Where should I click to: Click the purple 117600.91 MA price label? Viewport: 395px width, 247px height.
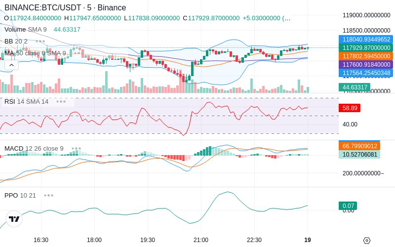tap(366, 65)
